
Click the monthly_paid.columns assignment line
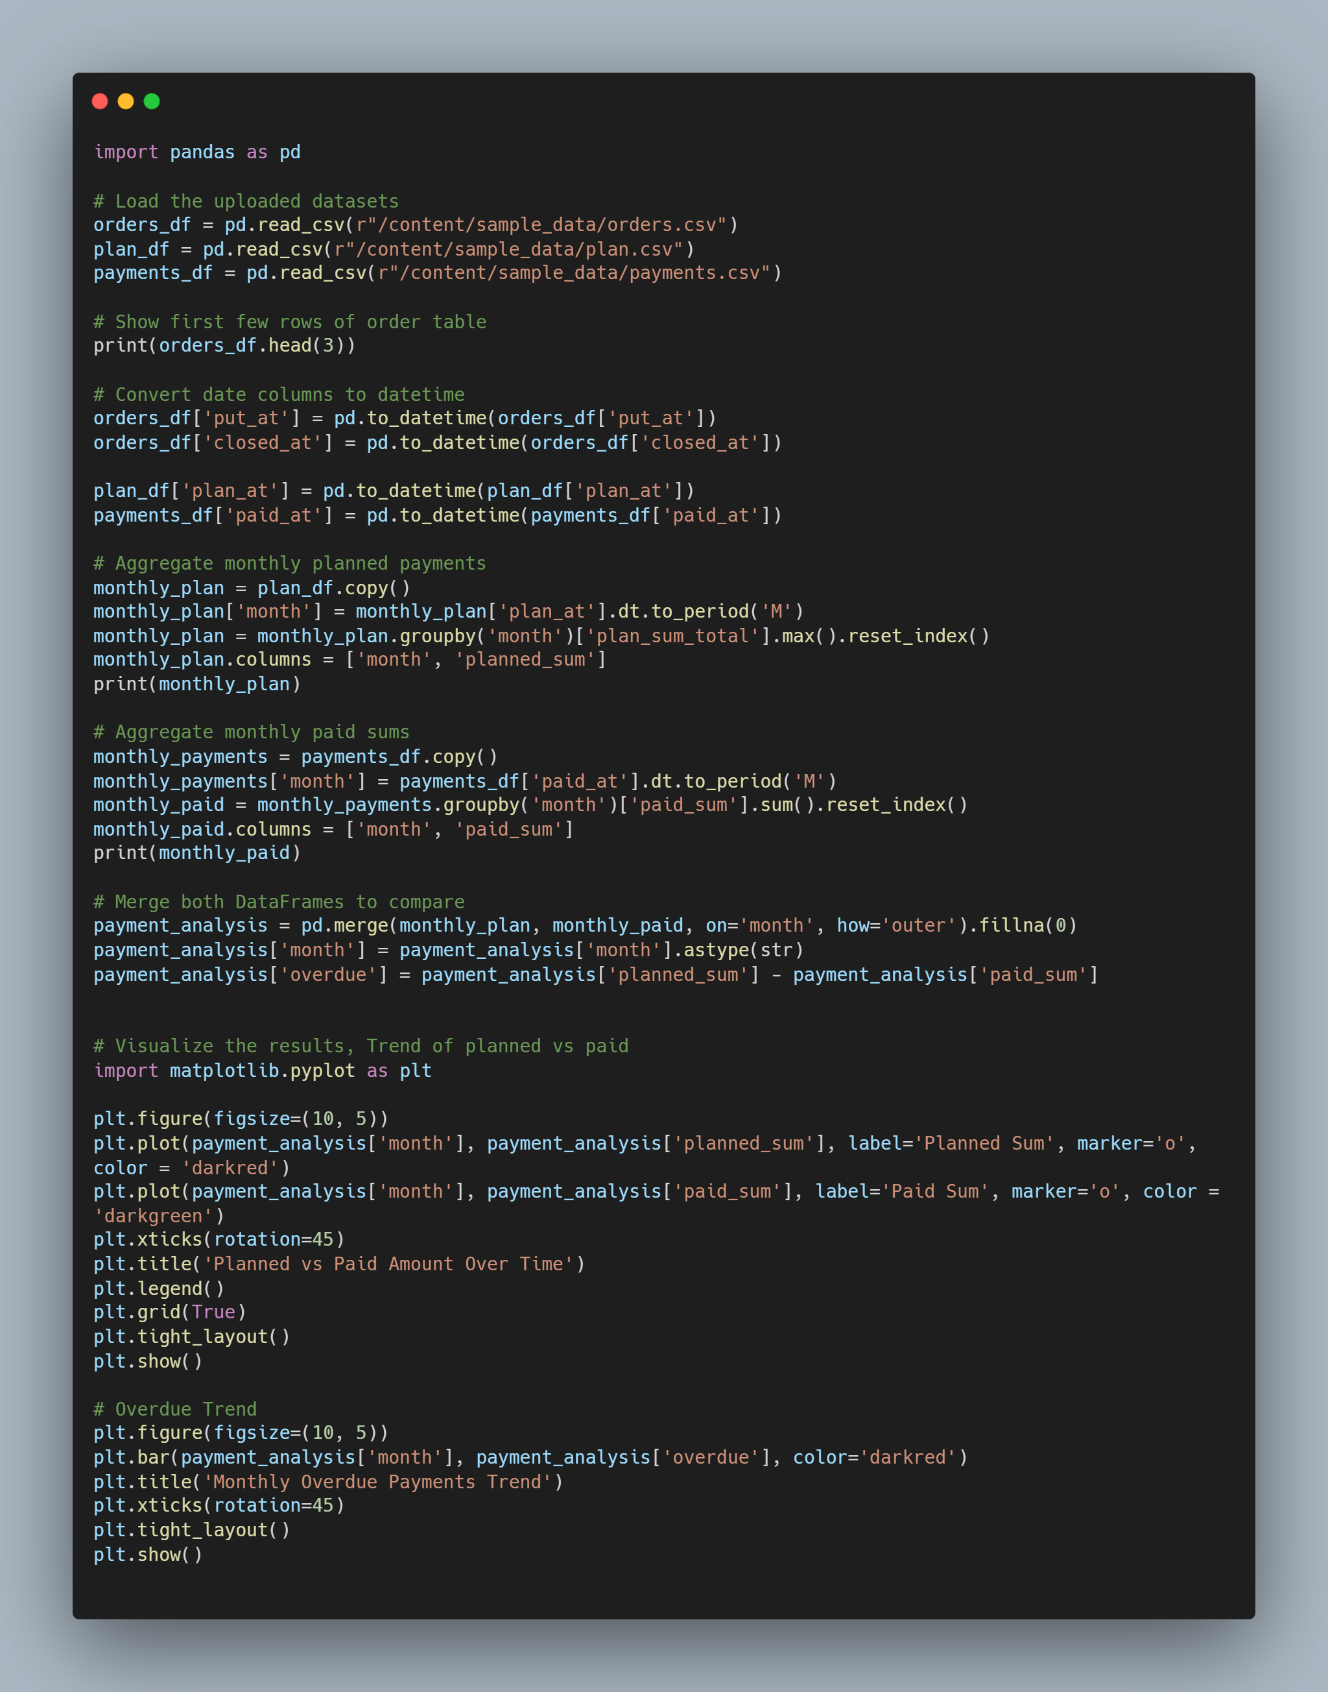[x=333, y=829]
